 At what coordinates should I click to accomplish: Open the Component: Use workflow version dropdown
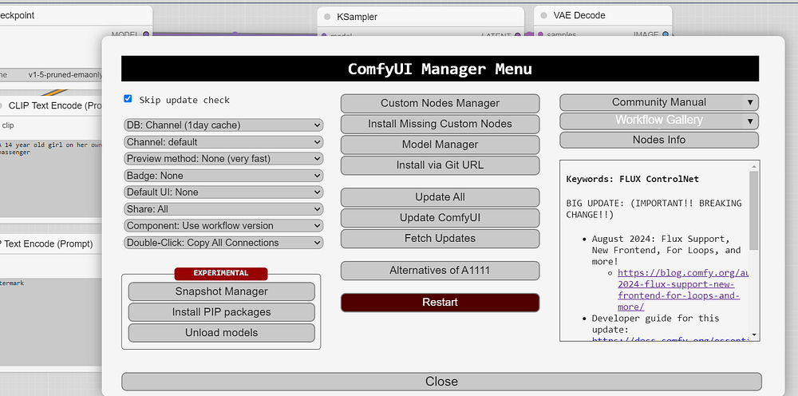223,226
